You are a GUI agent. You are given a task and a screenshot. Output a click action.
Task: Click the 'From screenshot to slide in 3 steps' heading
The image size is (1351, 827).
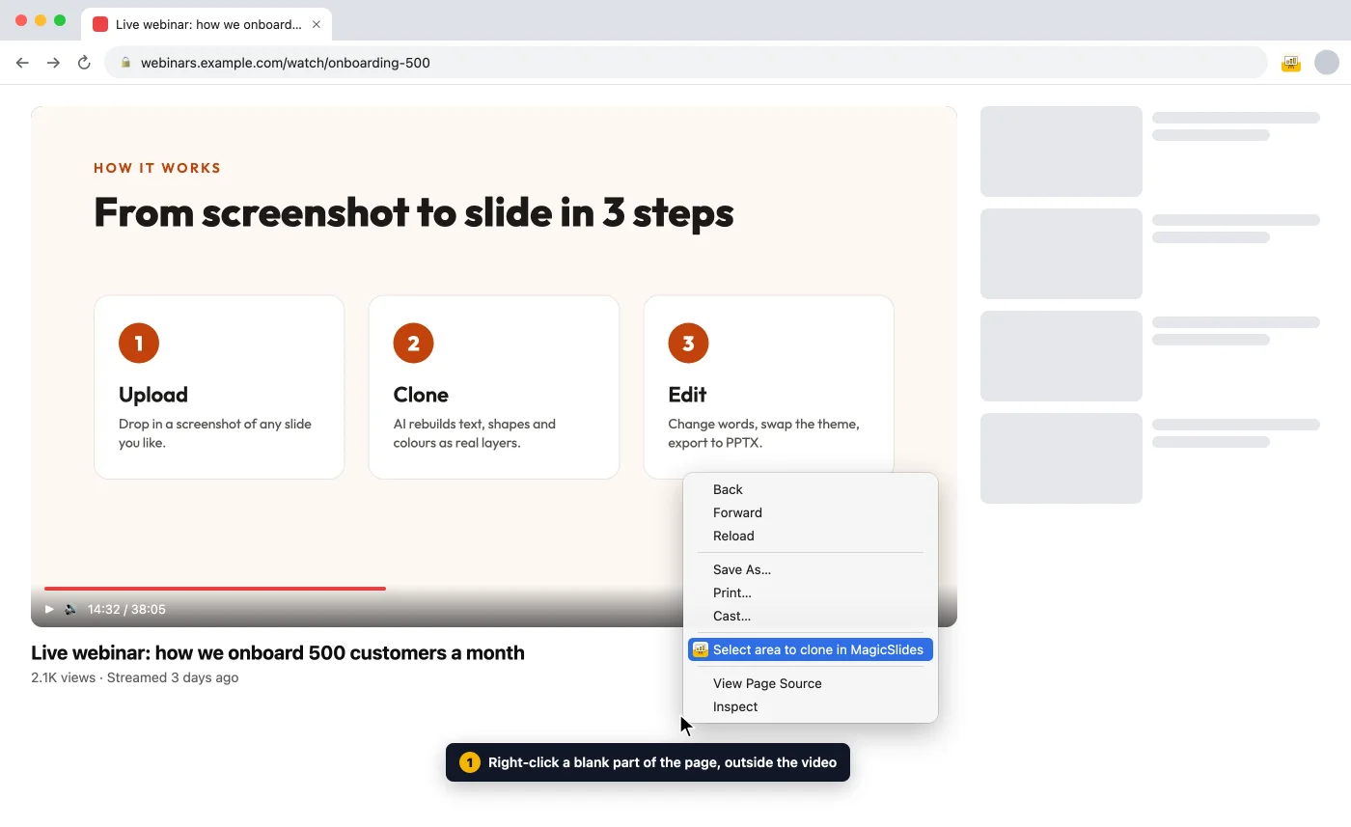click(x=414, y=212)
